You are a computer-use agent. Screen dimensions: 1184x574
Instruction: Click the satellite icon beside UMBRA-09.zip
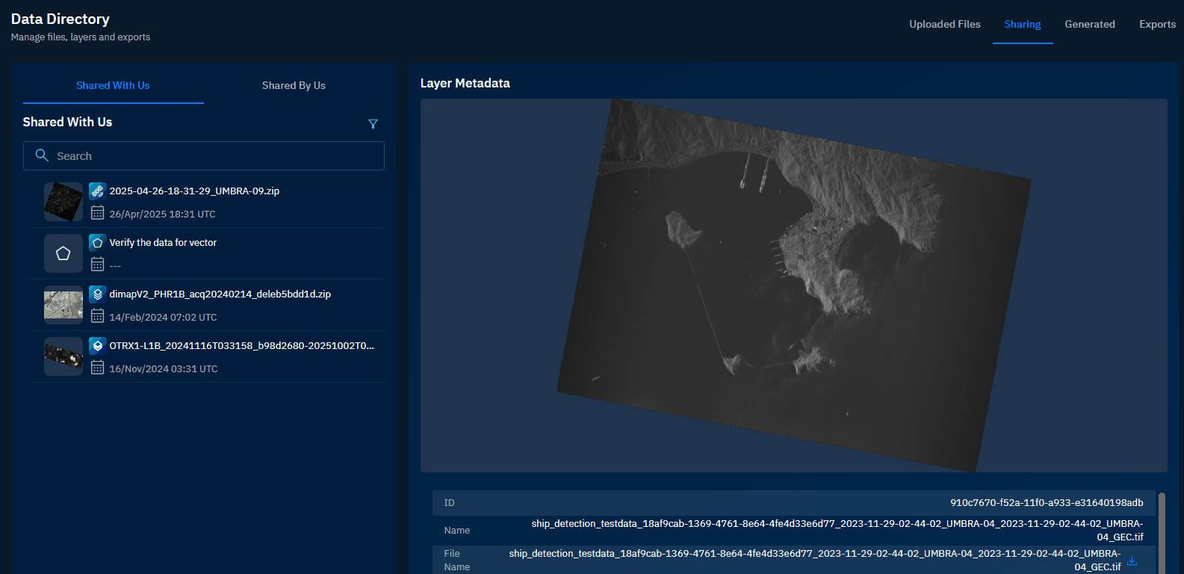97,191
